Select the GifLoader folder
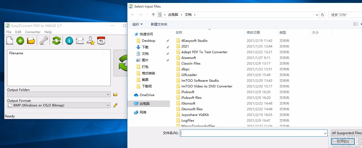This screenshot has width=362, height=148. [x=189, y=75]
